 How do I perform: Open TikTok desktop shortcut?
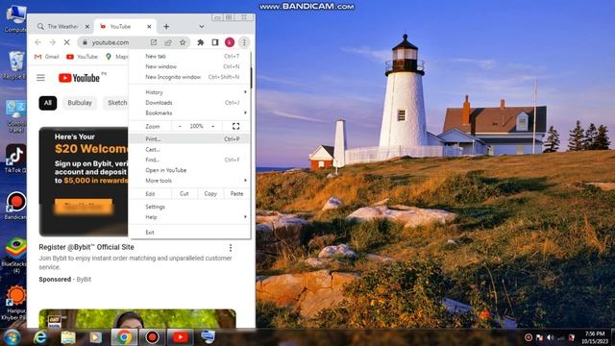15,159
